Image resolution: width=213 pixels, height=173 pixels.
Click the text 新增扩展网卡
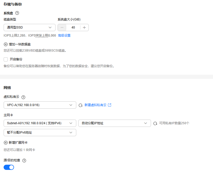point(18,143)
